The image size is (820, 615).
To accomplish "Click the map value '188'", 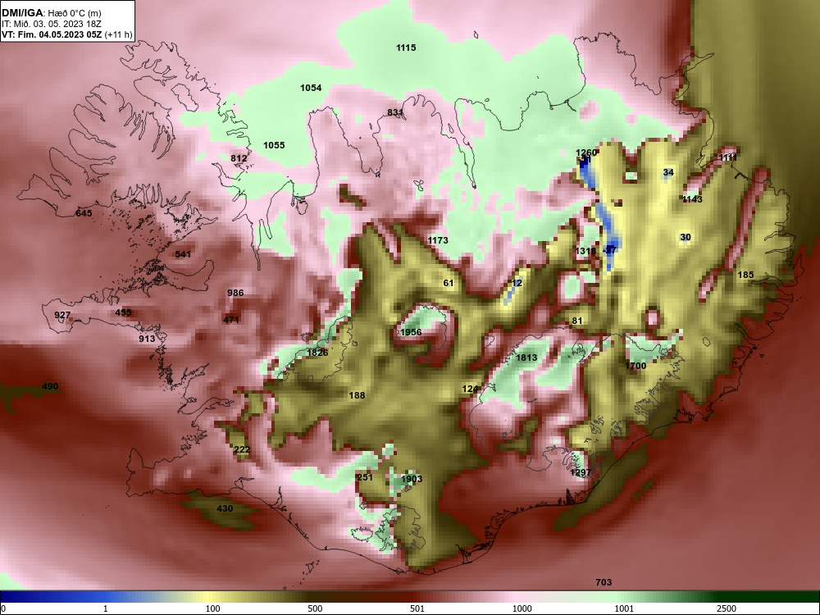I will pos(358,395).
